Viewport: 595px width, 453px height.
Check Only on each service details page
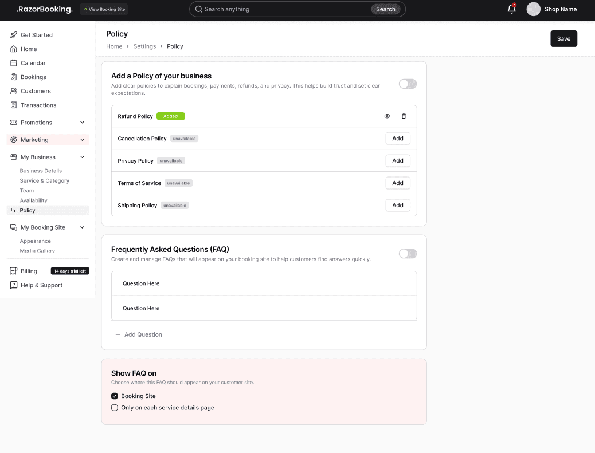115,408
